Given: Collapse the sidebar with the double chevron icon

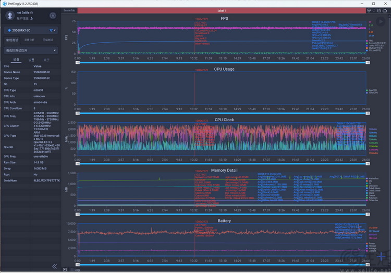Looking at the screenshot, I should point(55,266).
